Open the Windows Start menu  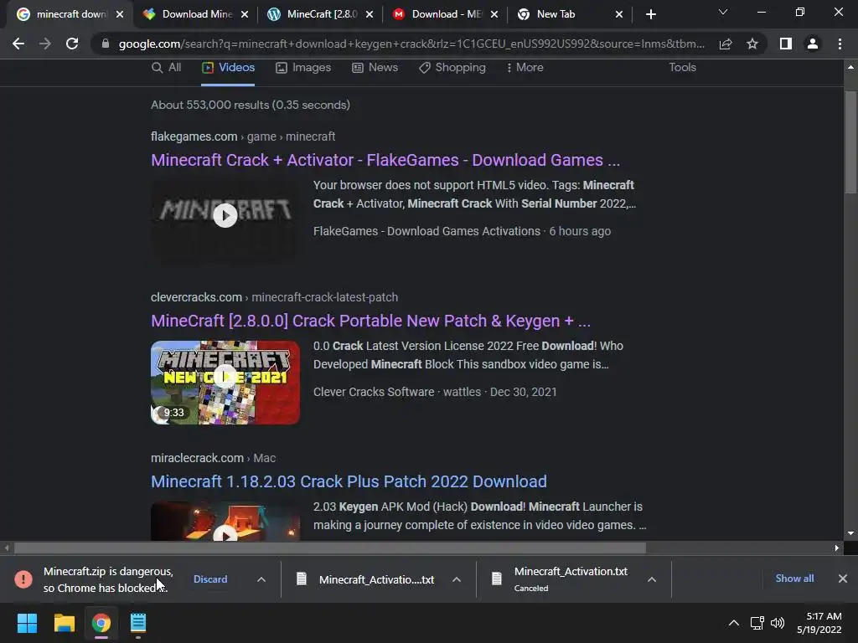point(27,623)
